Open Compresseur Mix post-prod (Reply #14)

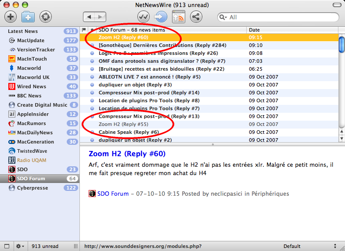point(209,93)
